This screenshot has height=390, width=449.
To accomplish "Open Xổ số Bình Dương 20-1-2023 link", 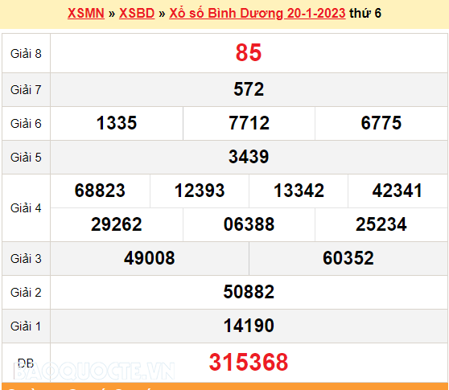I will [x=257, y=13].
